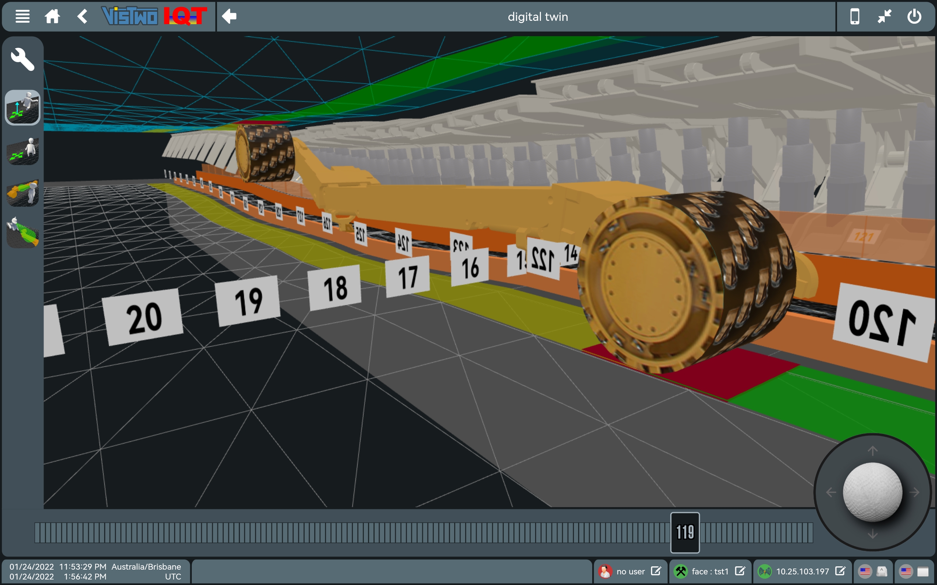Select the free camera view mode

coord(22,107)
